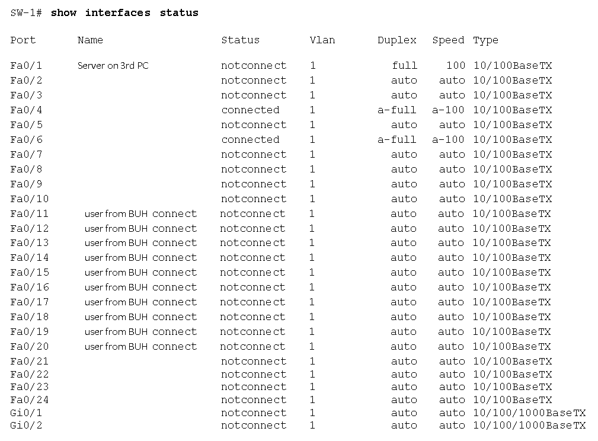Click a-100 speed value for Fa0/4
The height and width of the screenshot is (441, 598).
448,110
